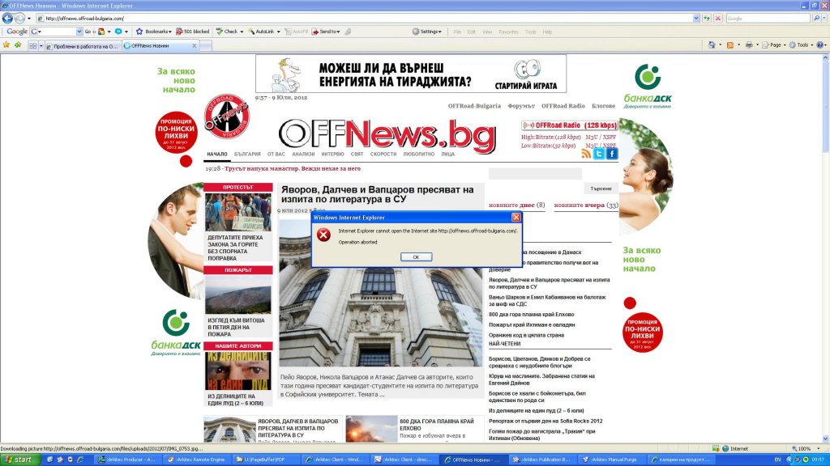Click OK in the error dialog

coord(416,256)
